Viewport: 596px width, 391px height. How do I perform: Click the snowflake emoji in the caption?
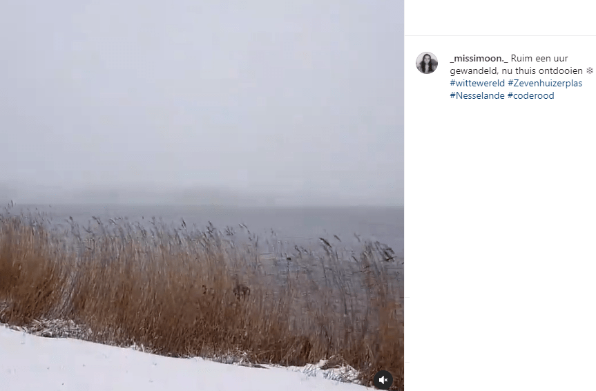click(x=590, y=70)
